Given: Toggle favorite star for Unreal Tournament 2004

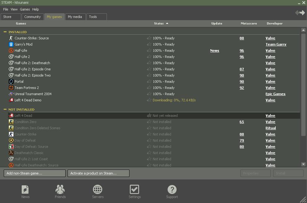Looking at the screenshot, I should 149,94.
